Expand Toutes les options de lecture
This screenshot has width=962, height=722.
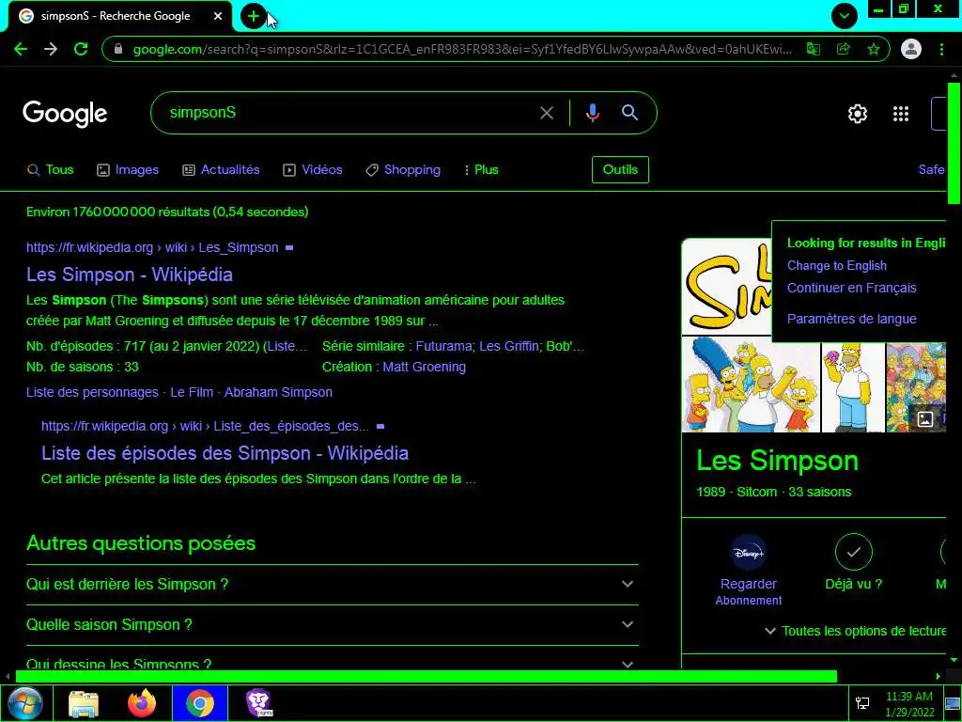pyautogui.click(x=855, y=631)
